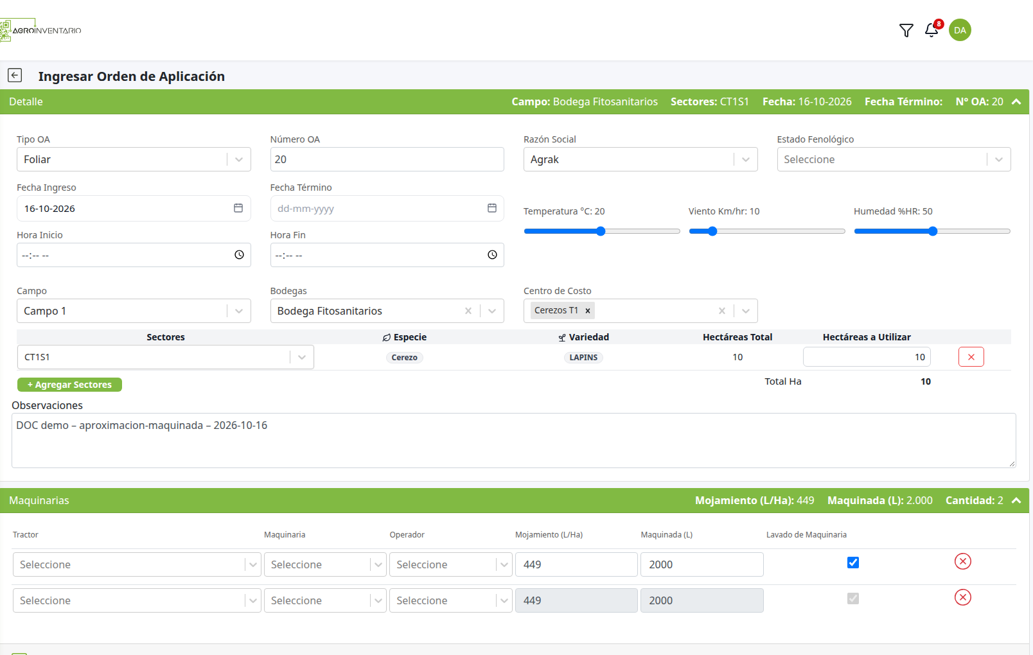Click the Cerezo species badge

405,358
